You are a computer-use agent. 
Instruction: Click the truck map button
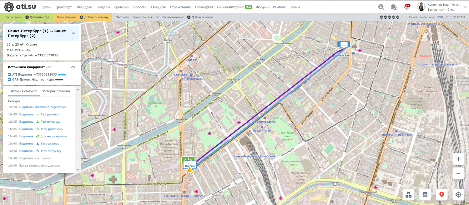[425, 194]
